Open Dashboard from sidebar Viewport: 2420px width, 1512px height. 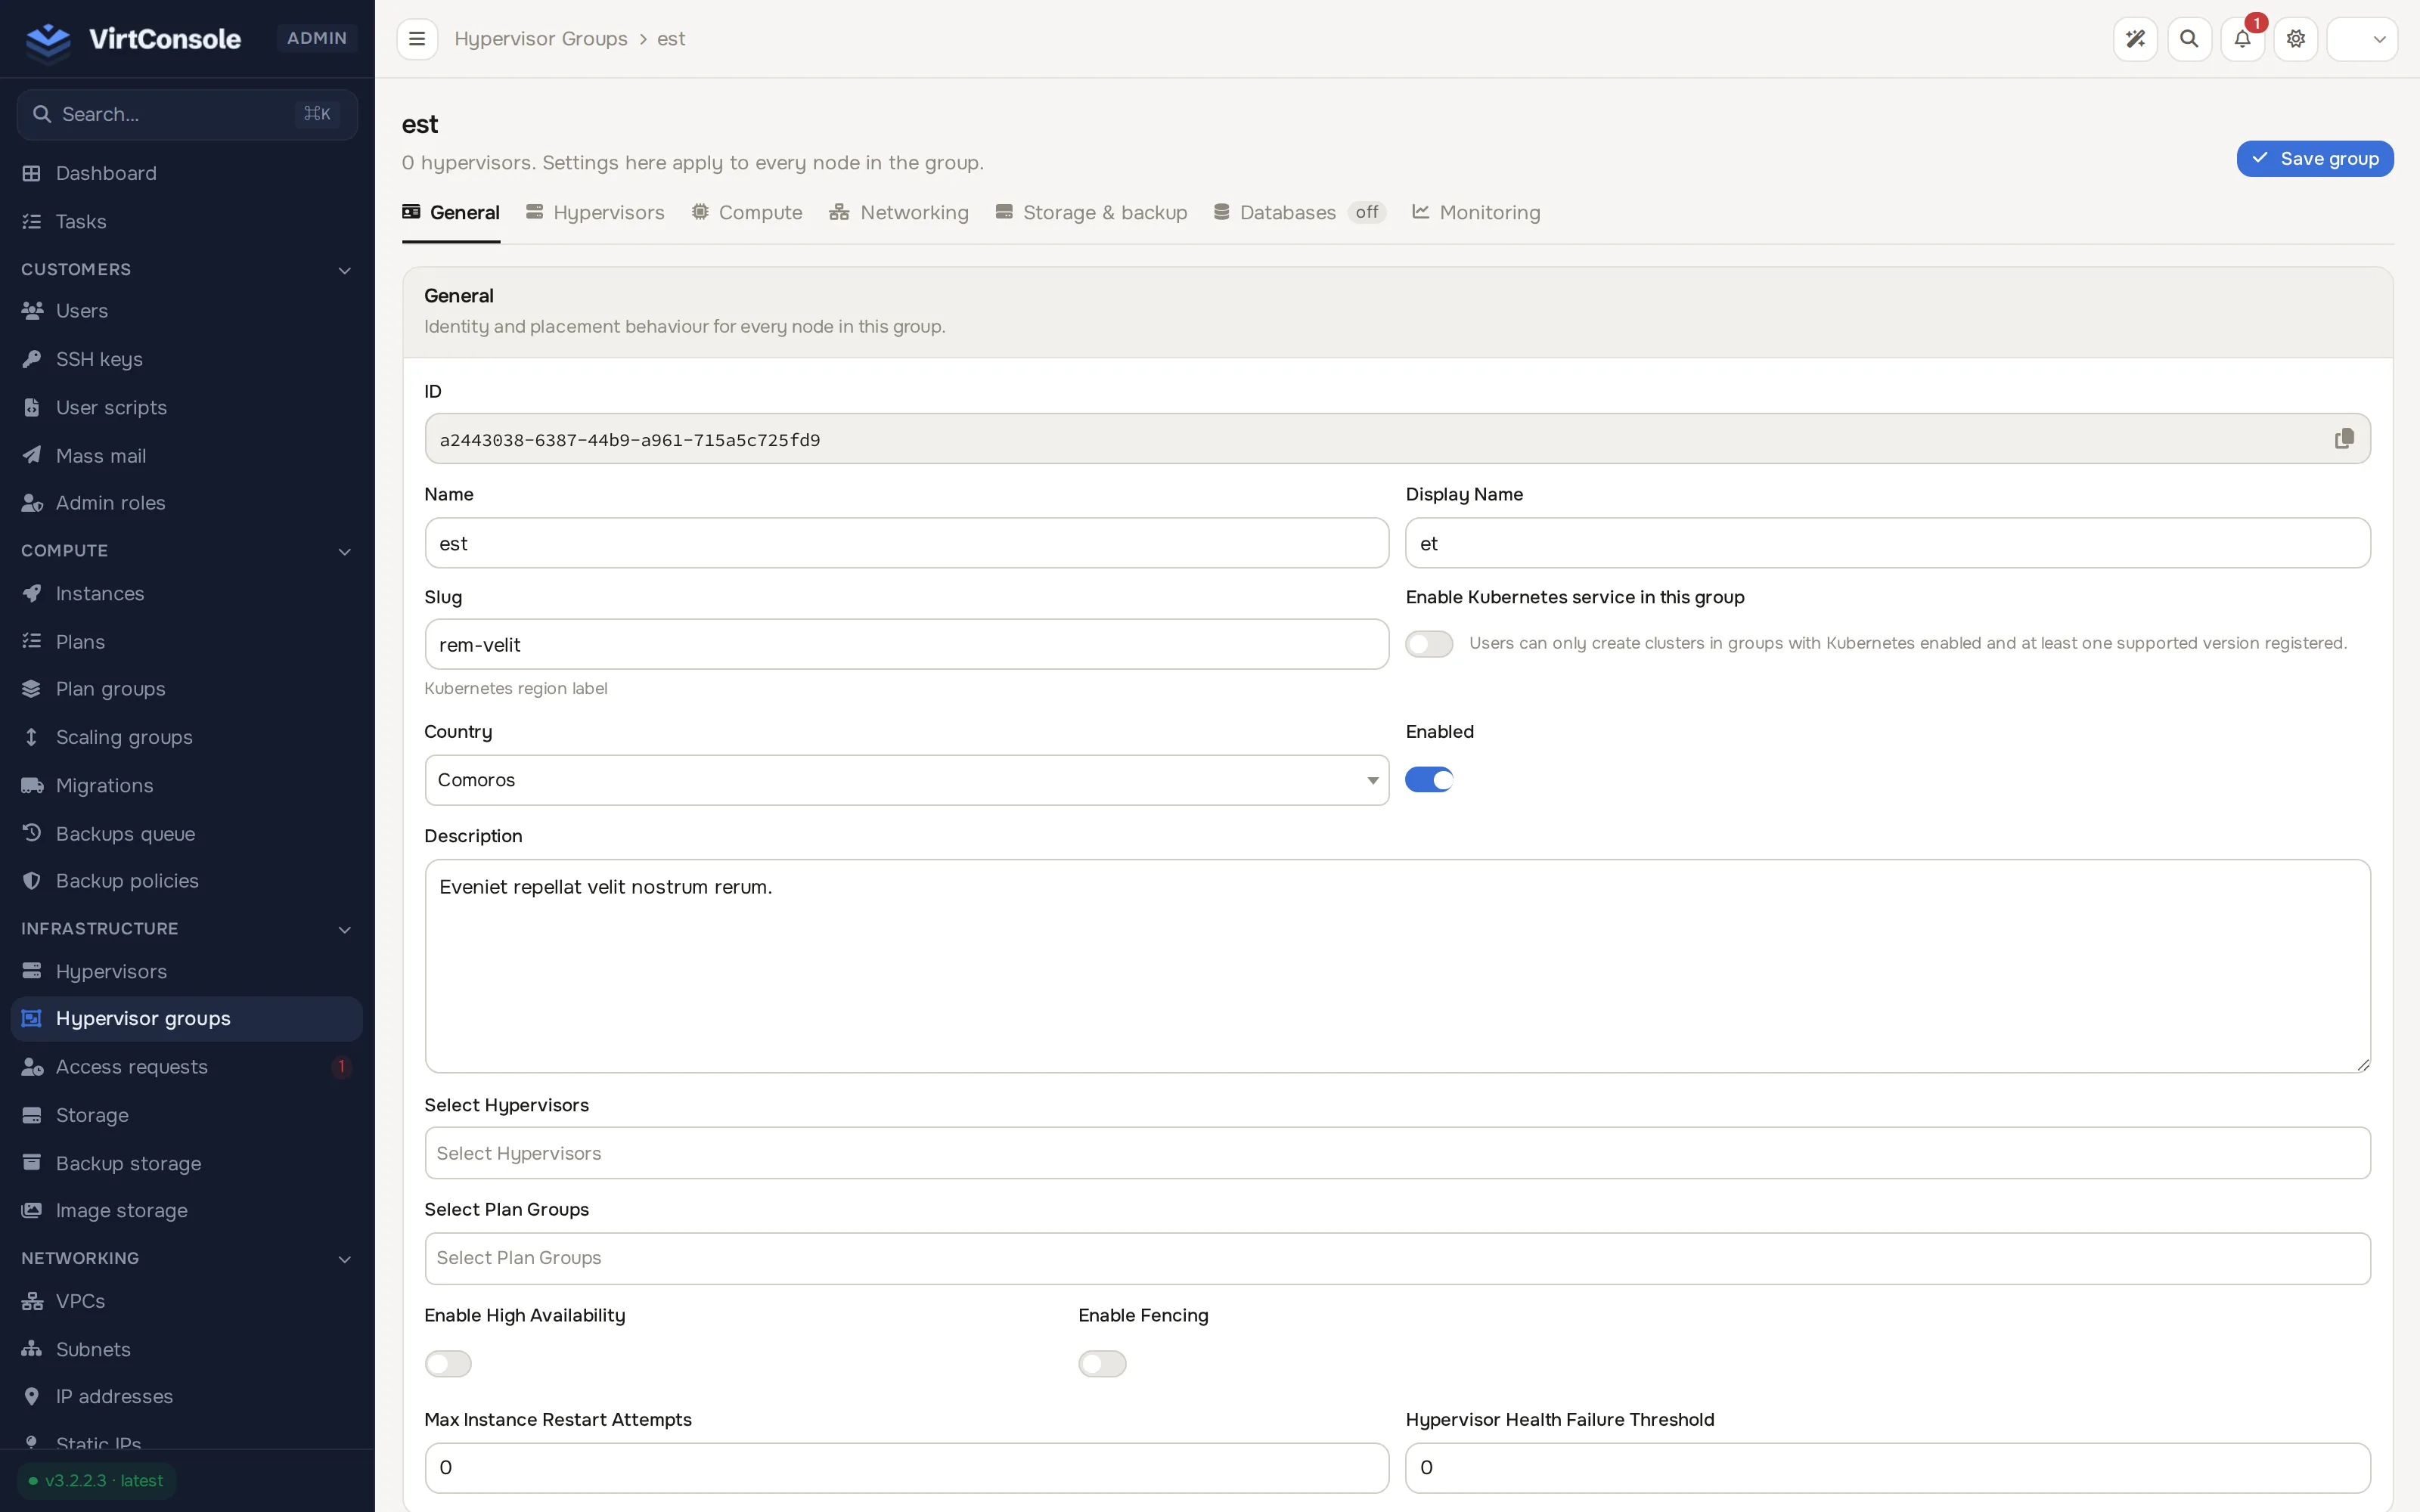(187, 173)
